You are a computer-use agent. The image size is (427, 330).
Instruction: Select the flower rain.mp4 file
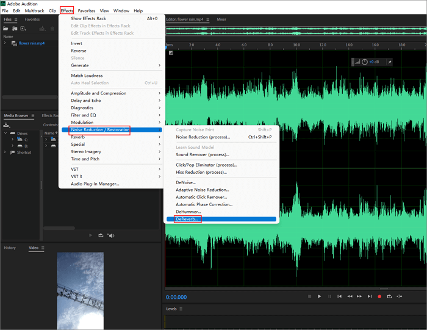(x=32, y=43)
